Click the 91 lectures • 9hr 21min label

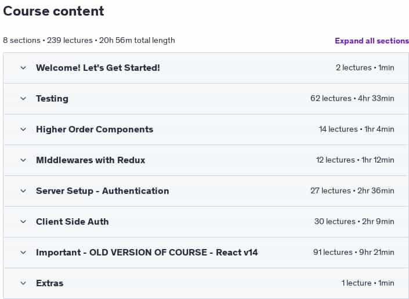[354, 252]
